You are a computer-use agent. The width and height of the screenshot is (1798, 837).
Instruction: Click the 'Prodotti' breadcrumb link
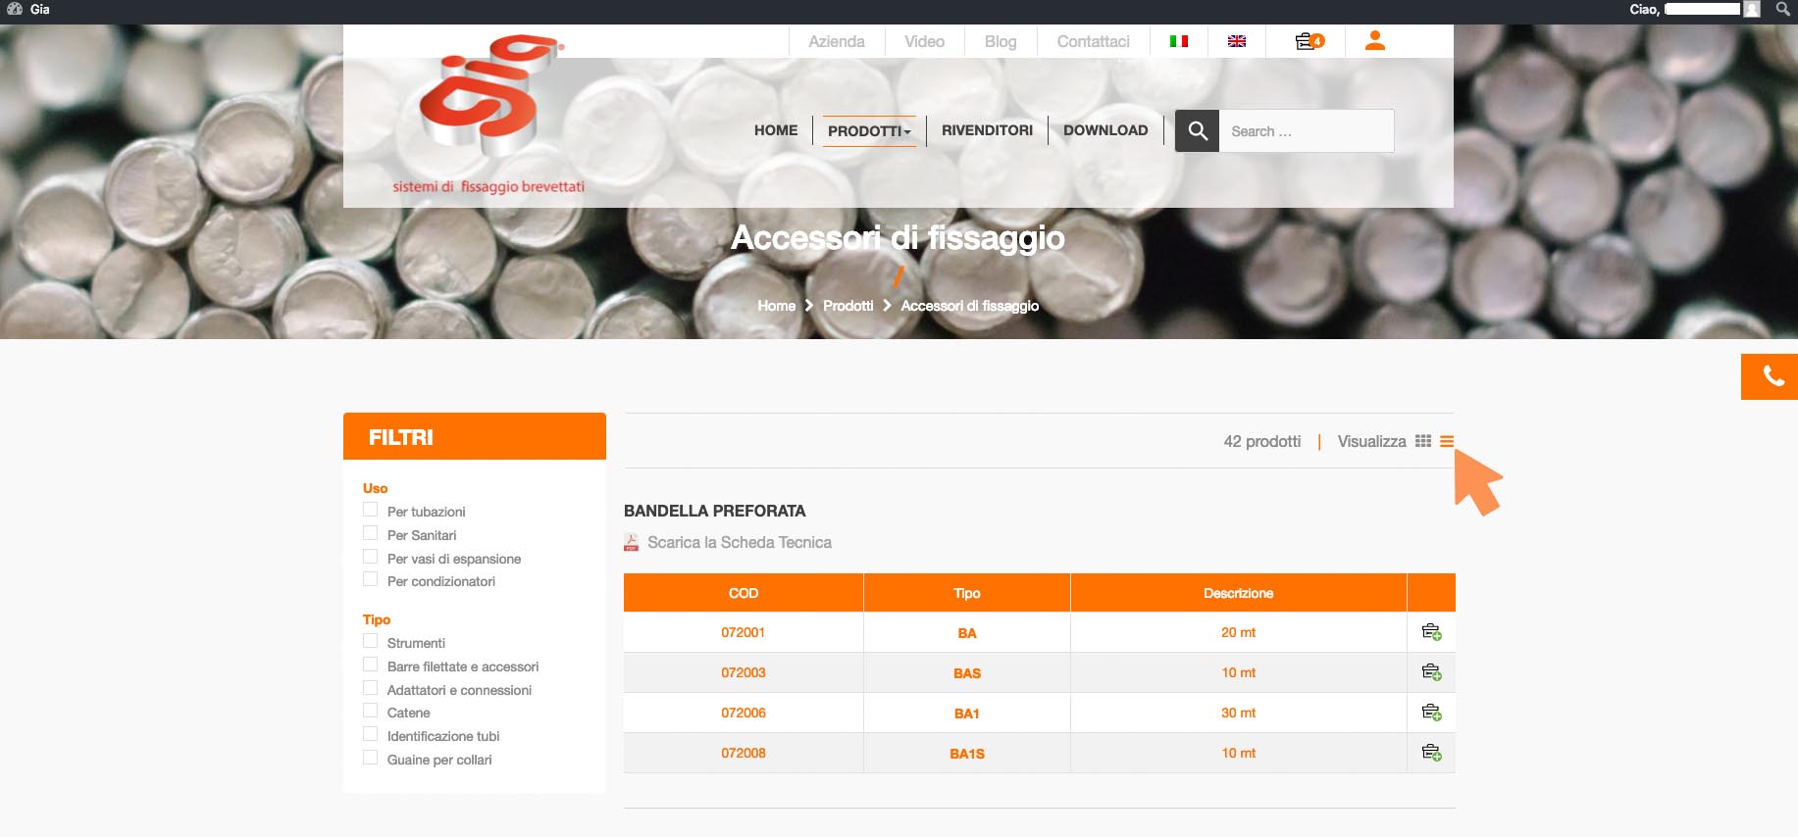pyautogui.click(x=848, y=306)
